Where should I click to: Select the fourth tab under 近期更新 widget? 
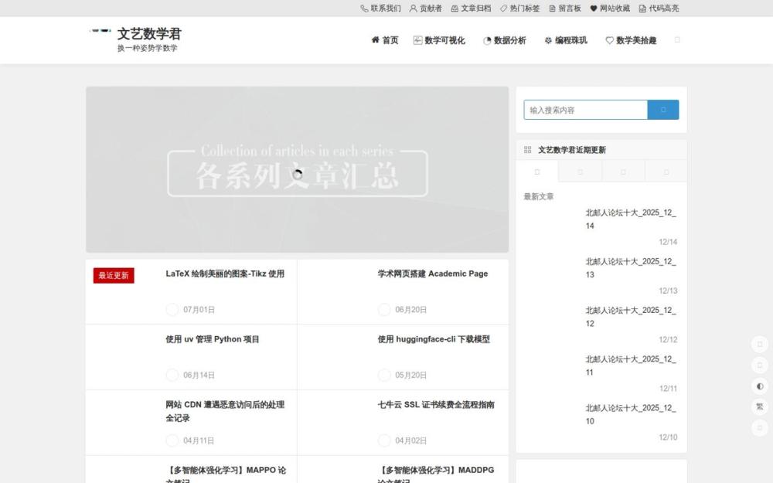coord(666,172)
